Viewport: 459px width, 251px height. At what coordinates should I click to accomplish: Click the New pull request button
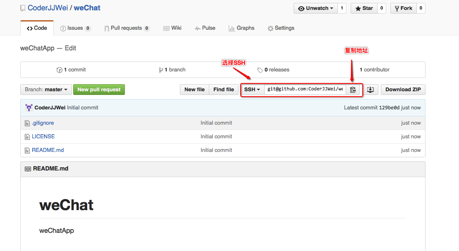click(99, 90)
